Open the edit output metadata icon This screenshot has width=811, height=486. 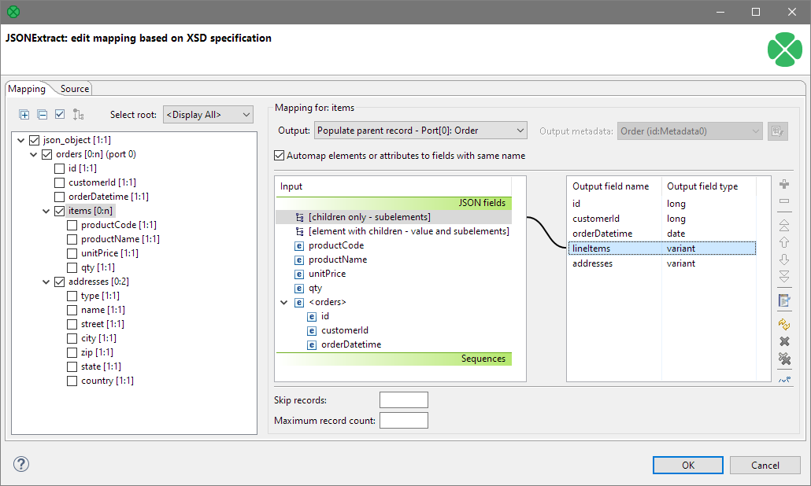click(778, 131)
